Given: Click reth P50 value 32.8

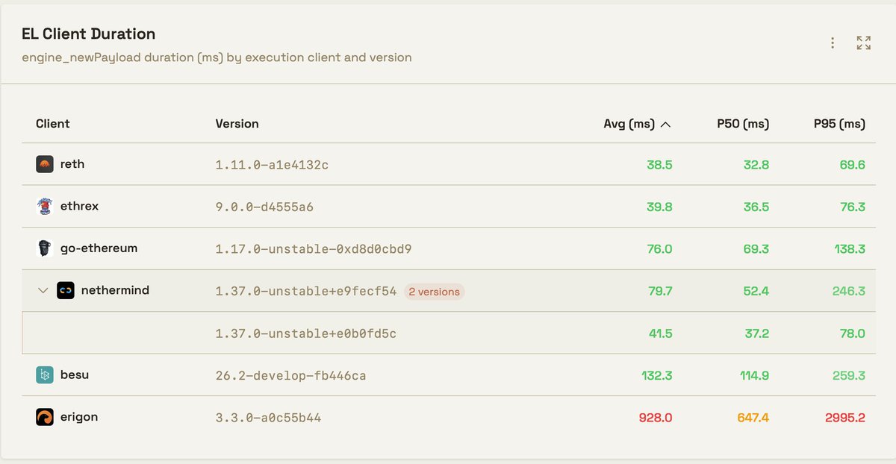Looking at the screenshot, I should pos(756,164).
